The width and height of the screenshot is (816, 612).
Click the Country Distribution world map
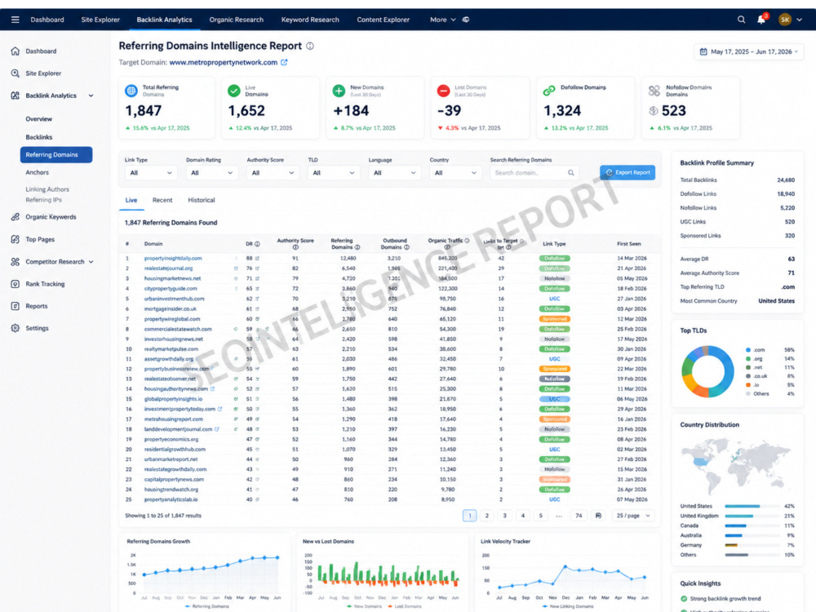click(x=737, y=467)
